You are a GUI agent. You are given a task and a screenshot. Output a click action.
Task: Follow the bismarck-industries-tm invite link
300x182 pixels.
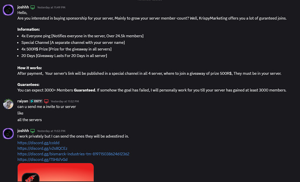click(x=73, y=154)
